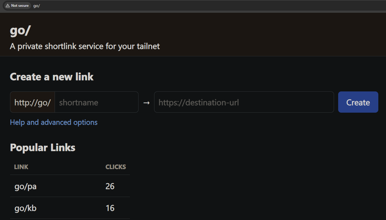Click the click count for go/pa
Screen dimensions: 386x220
pyautogui.click(x=110, y=186)
